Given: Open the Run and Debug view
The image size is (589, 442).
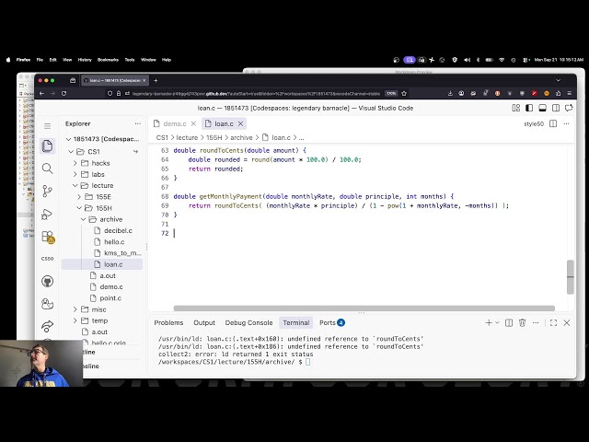Looking at the screenshot, I should pyautogui.click(x=47, y=214).
